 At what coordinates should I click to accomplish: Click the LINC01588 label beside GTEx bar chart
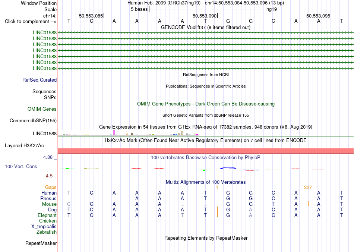(x=44, y=134)
